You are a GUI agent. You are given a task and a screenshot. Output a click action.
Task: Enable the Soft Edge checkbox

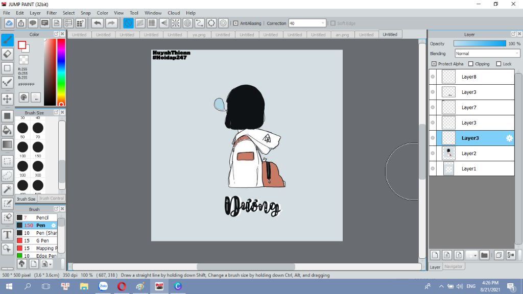[333, 23]
